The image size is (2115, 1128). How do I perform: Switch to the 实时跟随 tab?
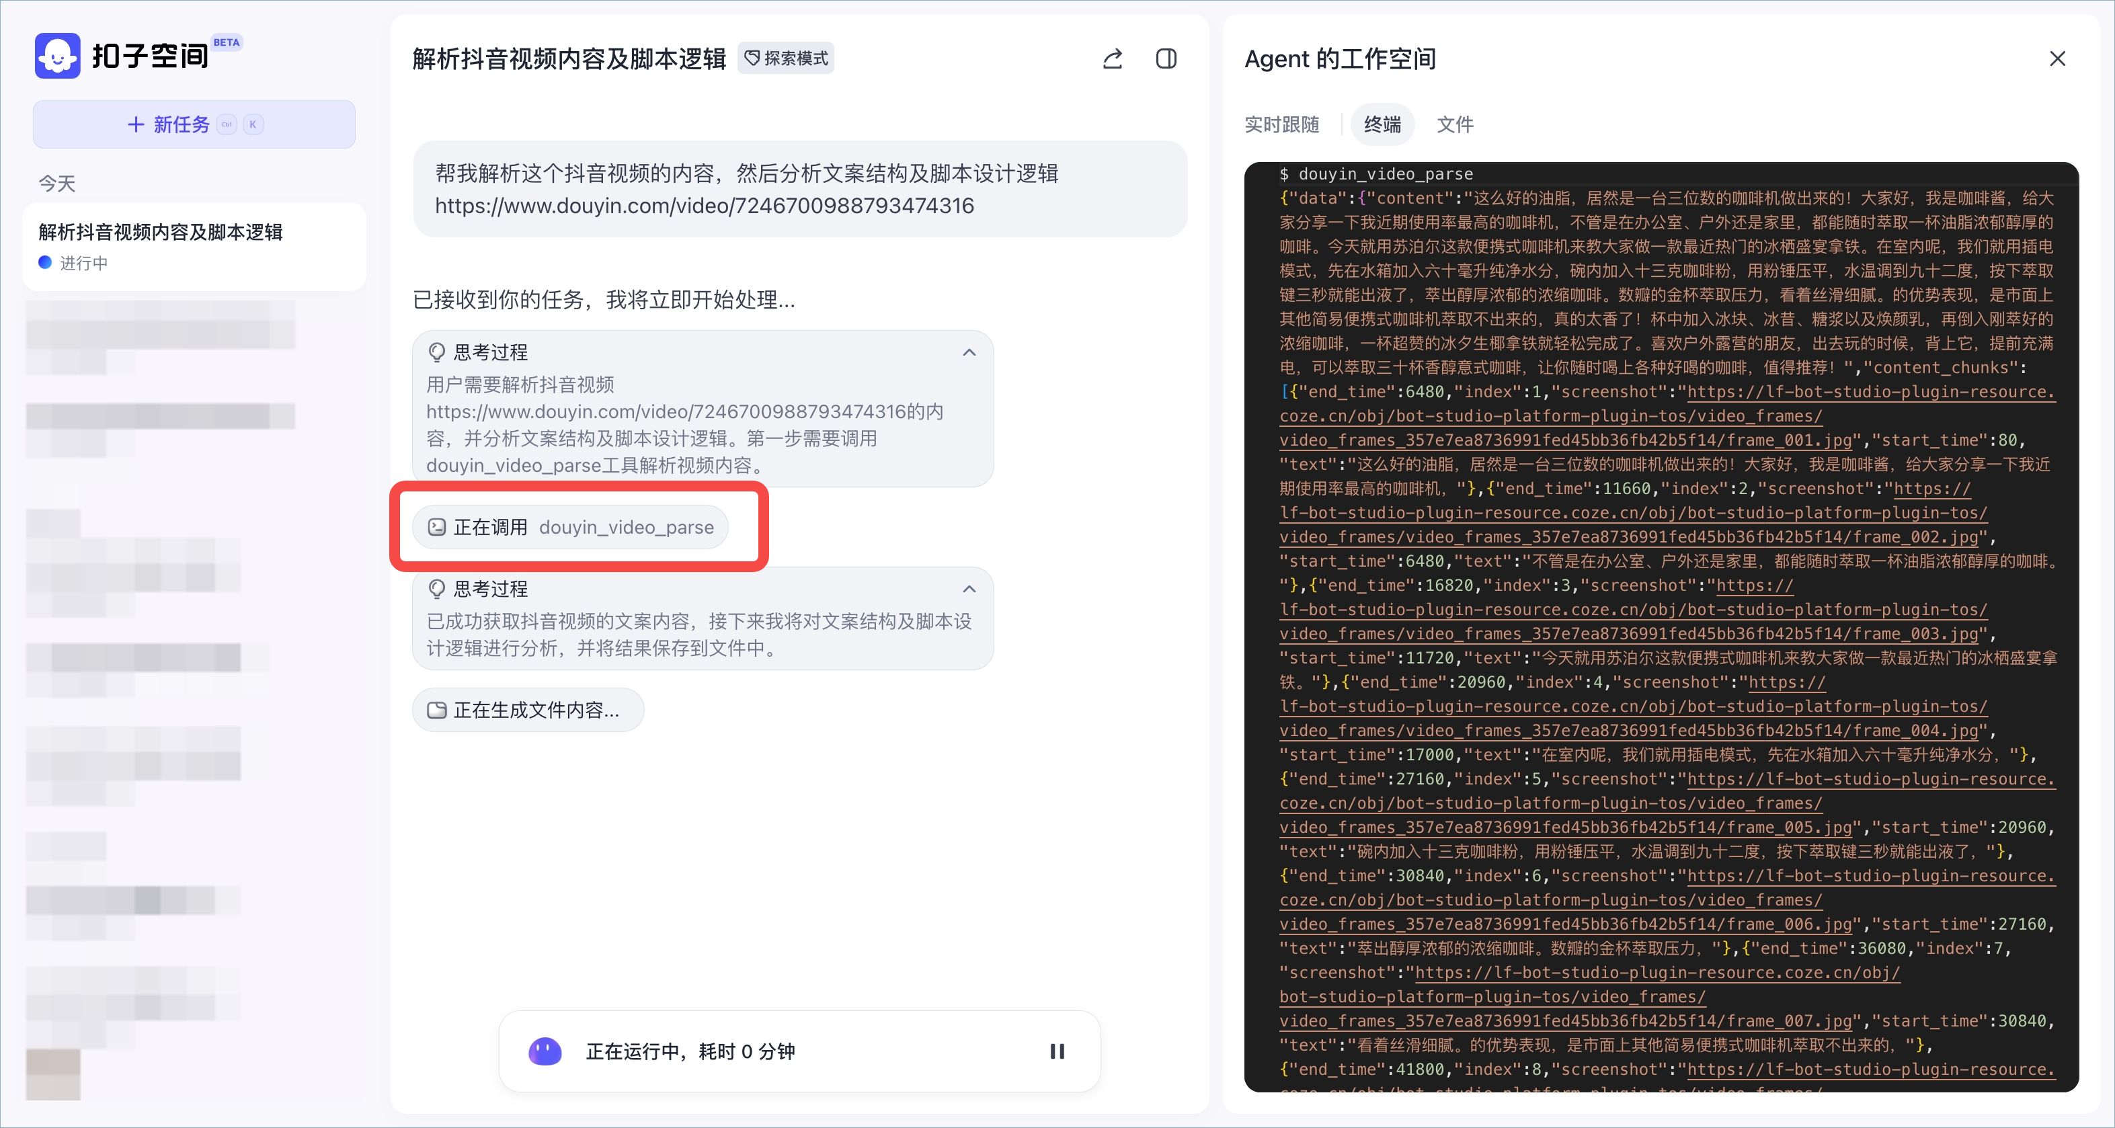point(1281,124)
